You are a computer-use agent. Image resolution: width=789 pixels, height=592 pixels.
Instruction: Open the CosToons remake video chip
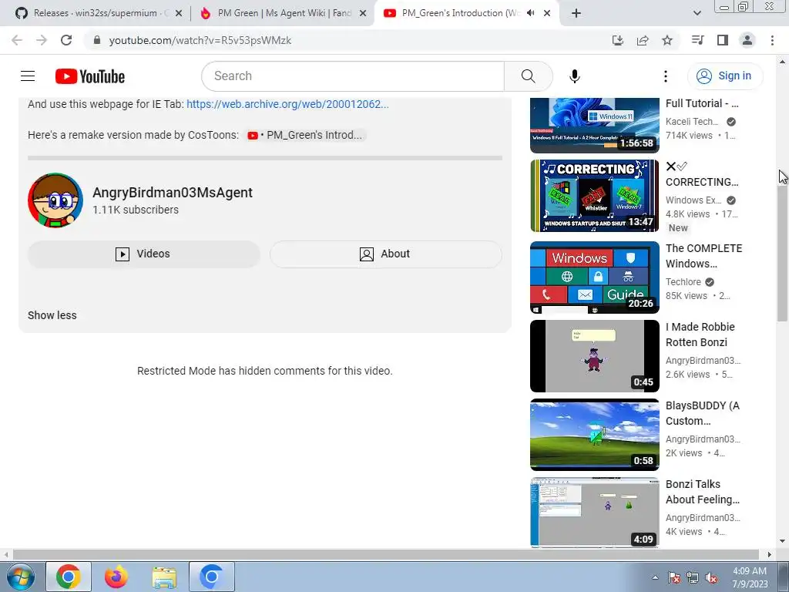tap(305, 135)
